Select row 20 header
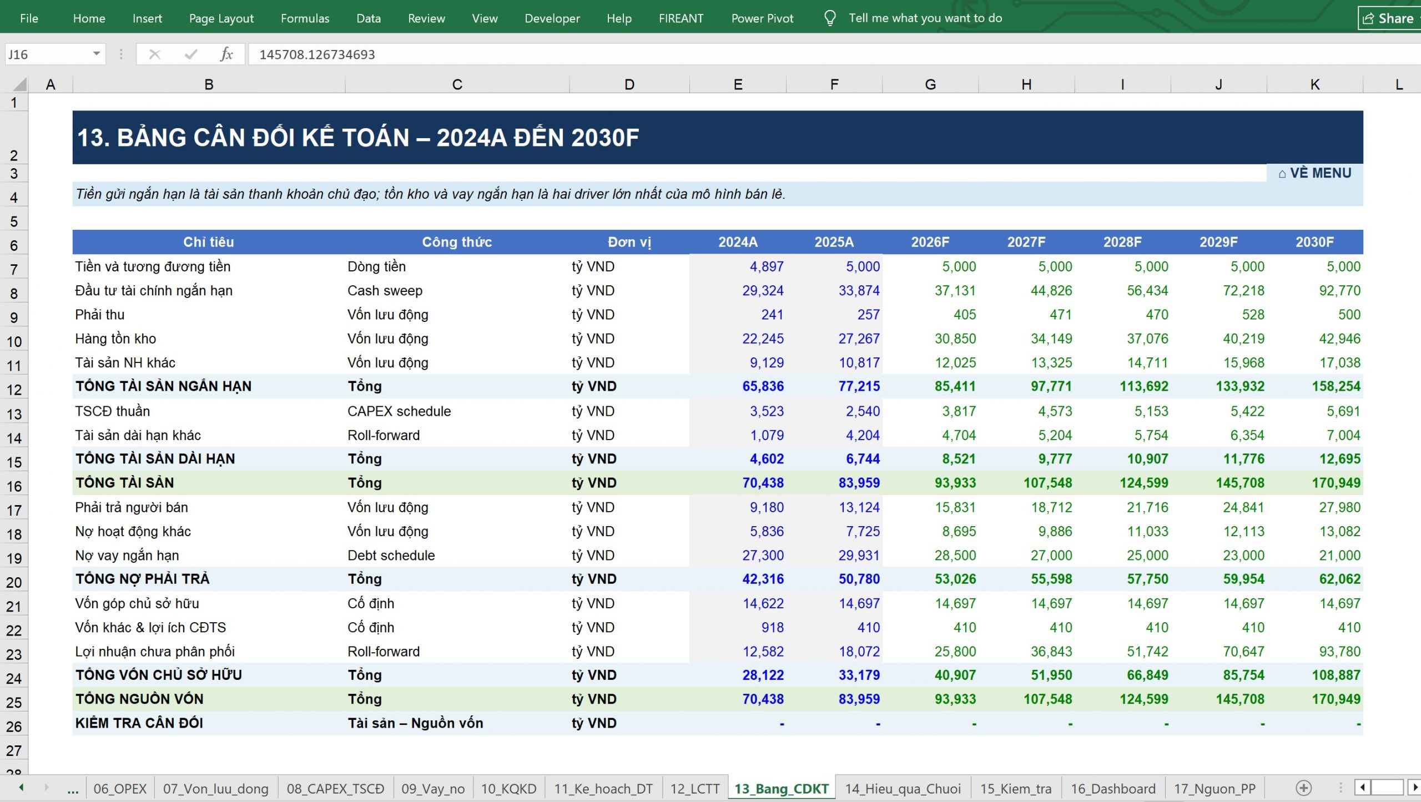 pos(14,582)
